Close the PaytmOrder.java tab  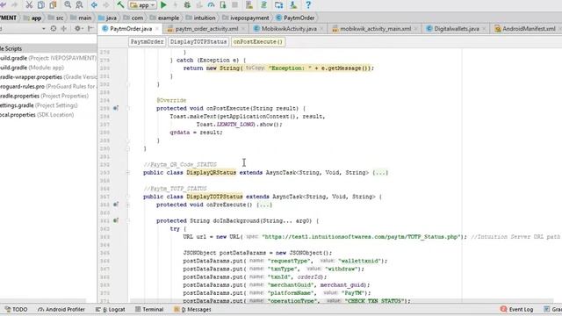tap(157, 29)
